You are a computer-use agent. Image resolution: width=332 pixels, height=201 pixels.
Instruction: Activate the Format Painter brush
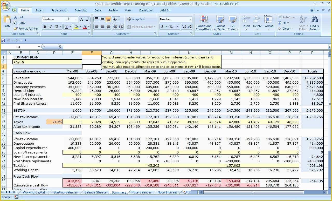pos(26,29)
